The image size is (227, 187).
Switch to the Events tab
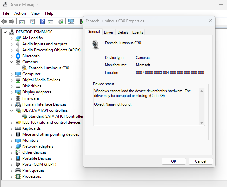pos(138,32)
